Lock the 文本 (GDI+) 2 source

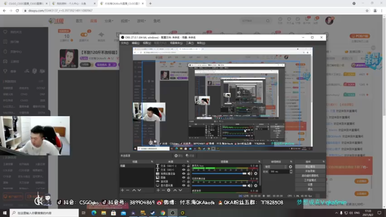tap(188, 166)
